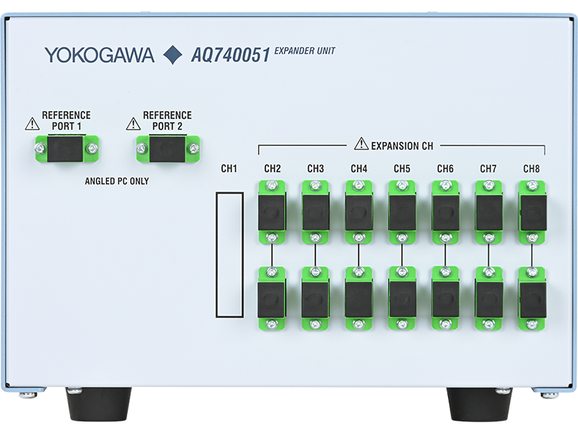Select the lower CH7 connector
The width and height of the screenshot is (578, 433).
pos(488,299)
